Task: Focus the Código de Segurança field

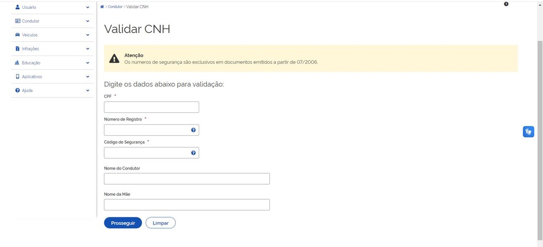Action: point(152,153)
